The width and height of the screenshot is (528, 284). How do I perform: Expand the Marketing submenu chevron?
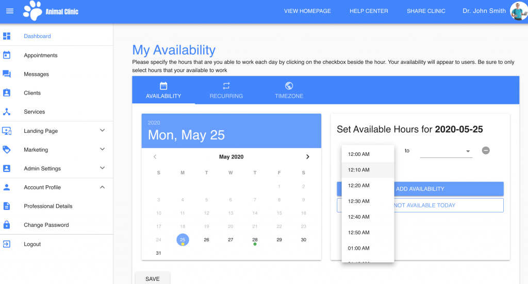pos(103,149)
